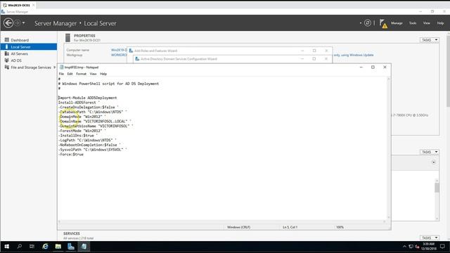Screen dimensions: 450x253
Task: Click the Notepad document icon in title bar
Action: [61, 67]
